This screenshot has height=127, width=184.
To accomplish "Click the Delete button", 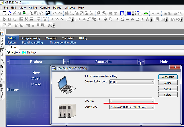I will coord(168,95).
